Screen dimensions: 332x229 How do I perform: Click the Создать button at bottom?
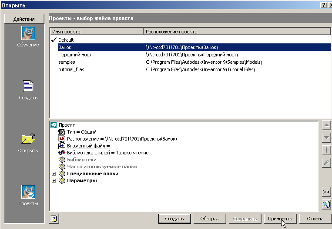pos(174,219)
